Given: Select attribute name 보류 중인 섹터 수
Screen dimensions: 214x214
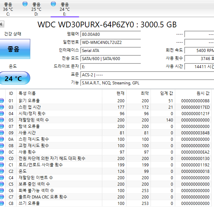Looking at the screenshot, I should [x=34, y=184].
